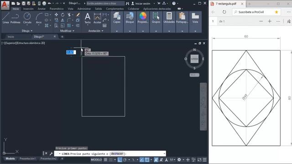The width and height of the screenshot is (292, 164).
Task: Toggle object snap tracking in status bar
Action: [x=142, y=160]
